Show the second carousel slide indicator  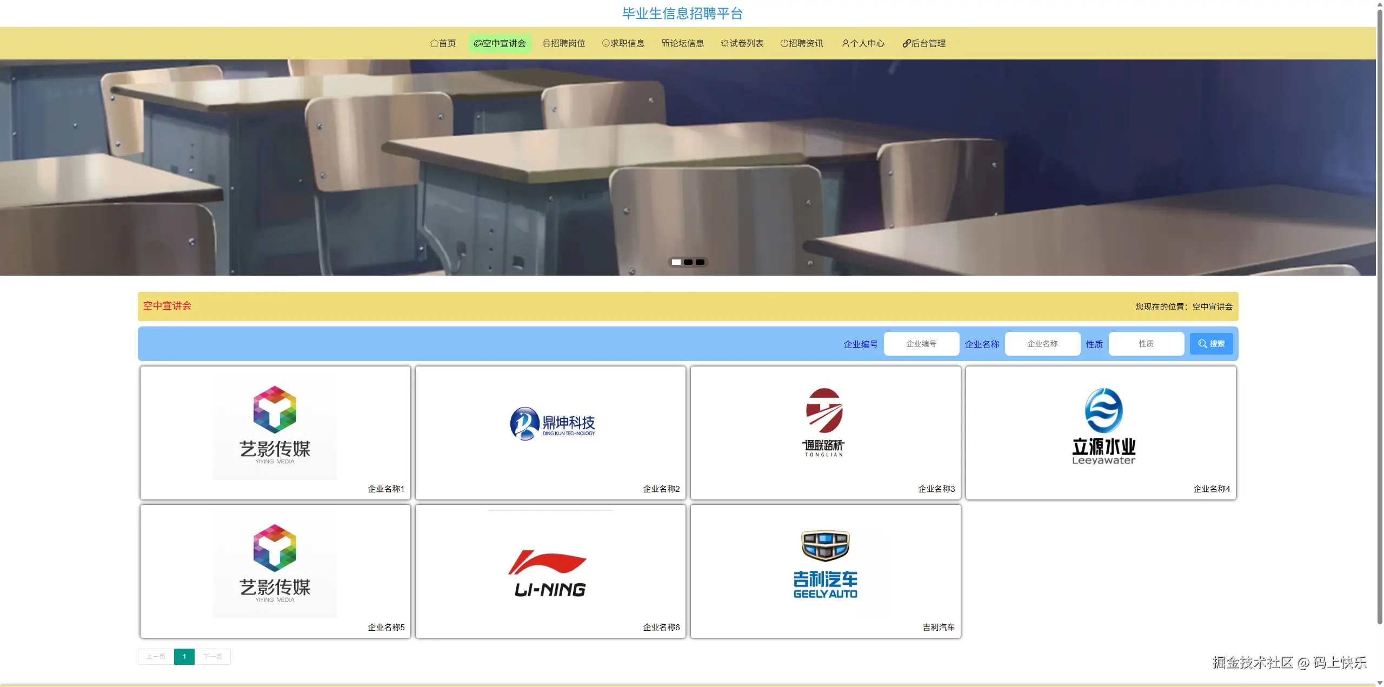click(688, 262)
